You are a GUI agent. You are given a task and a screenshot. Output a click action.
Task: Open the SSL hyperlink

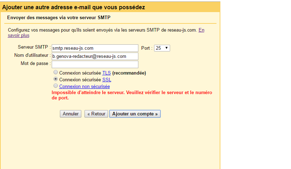coord(106,80)
